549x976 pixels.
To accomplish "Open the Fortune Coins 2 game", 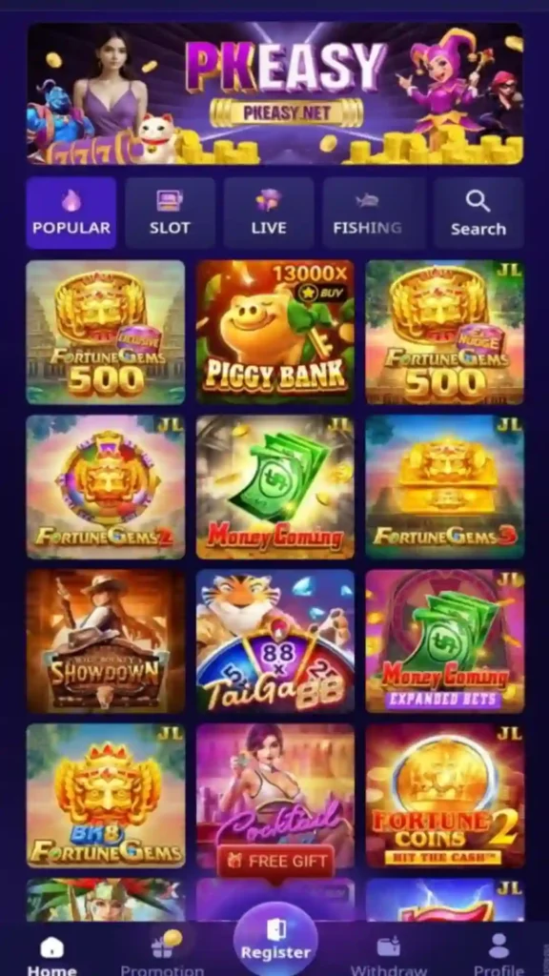I will pyautogui.click(x=444, y=796).
